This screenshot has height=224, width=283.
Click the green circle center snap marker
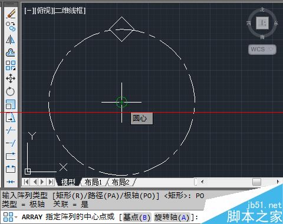[121, 102]
